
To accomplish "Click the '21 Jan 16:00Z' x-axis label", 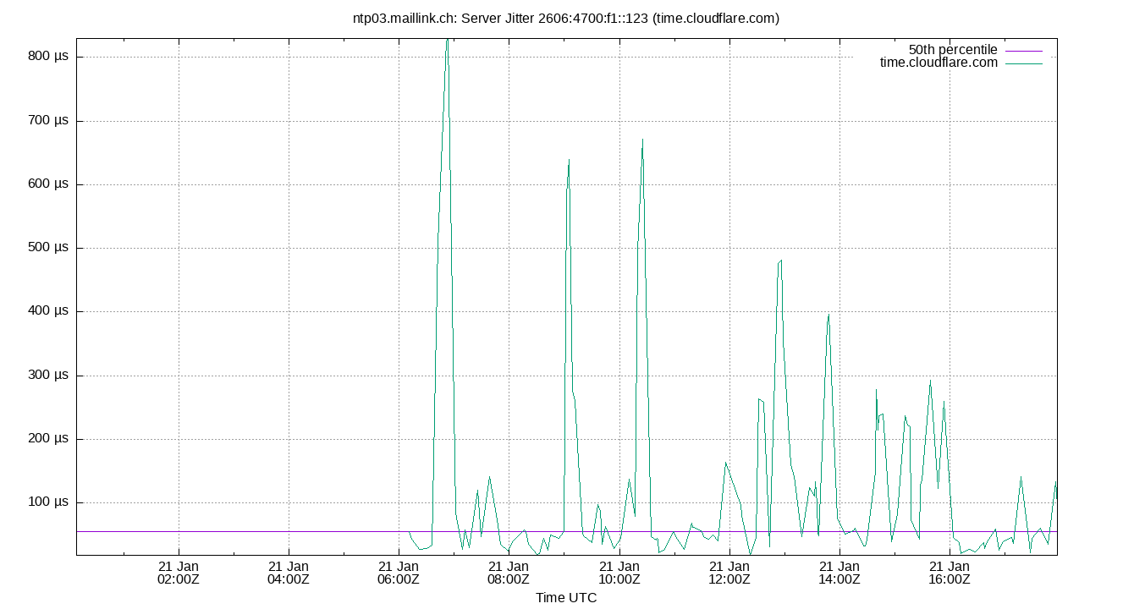I will pos(949,573).
